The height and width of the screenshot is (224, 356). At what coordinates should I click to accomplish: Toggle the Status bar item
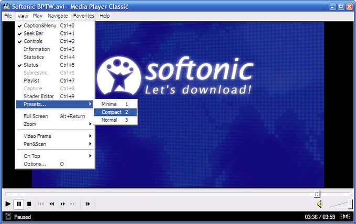click(55, 65)
